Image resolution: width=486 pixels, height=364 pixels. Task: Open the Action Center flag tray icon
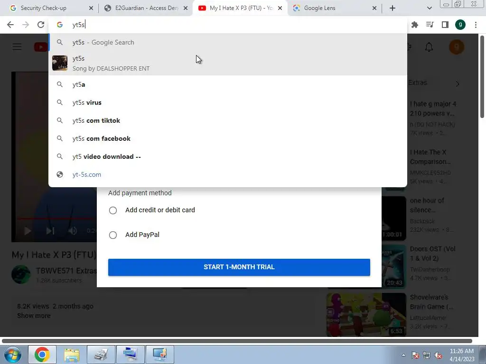pos(415,355)
